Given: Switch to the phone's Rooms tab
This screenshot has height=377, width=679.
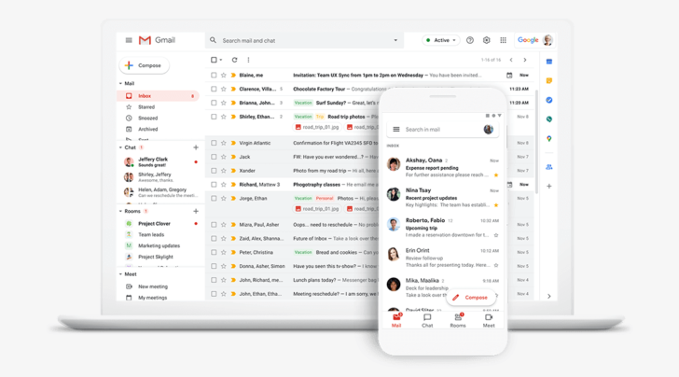Looking at the screenshot, I should click(x=458, y=320).
